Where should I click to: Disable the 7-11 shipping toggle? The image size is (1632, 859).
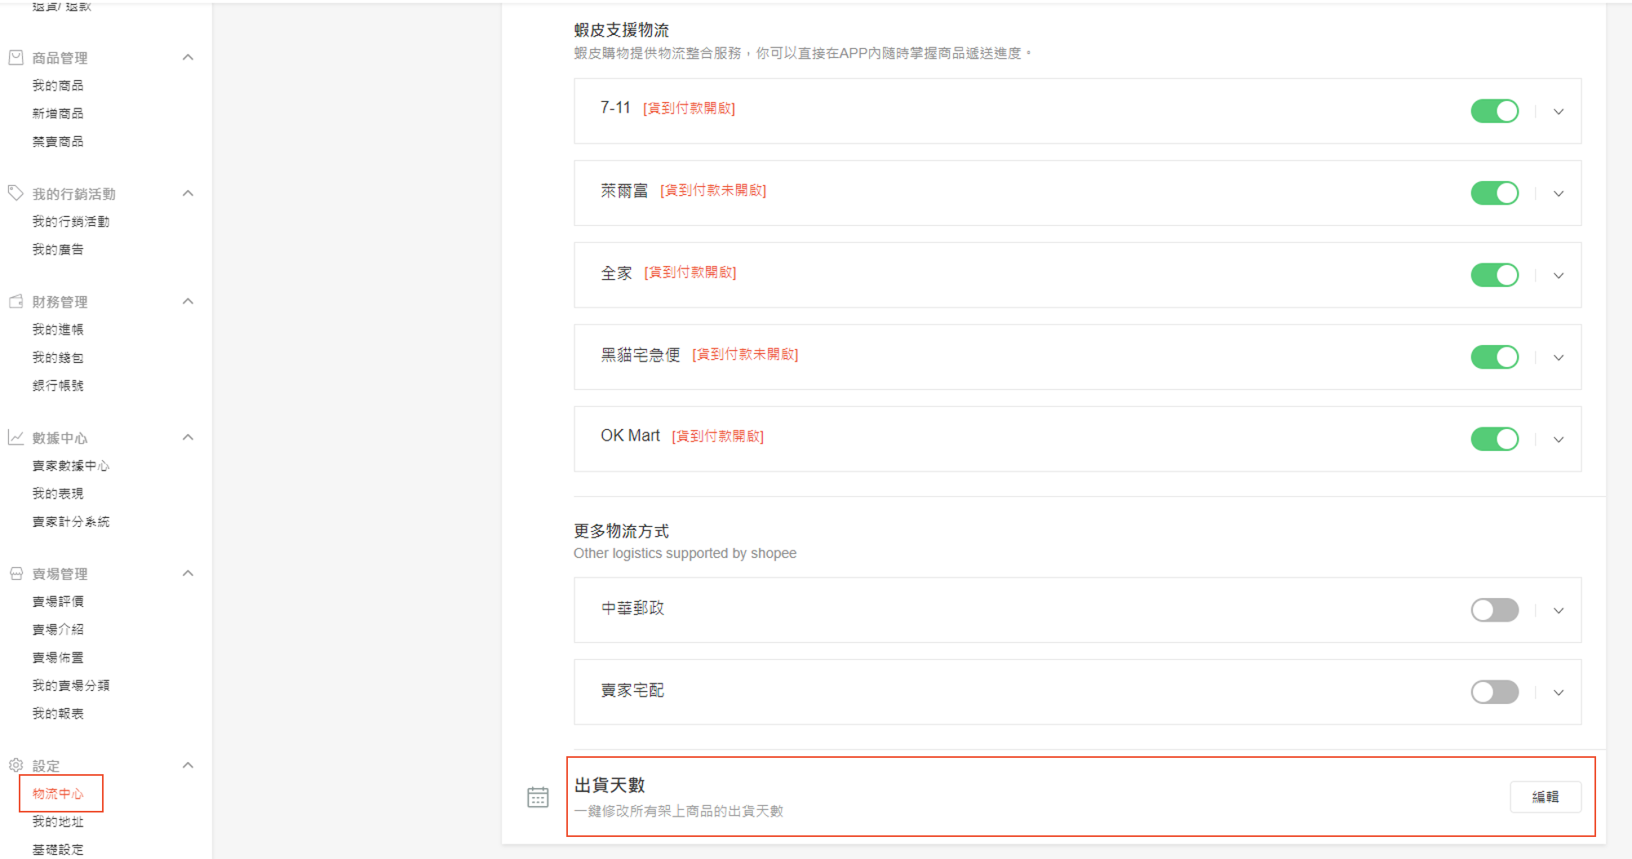click(1494, 111)
